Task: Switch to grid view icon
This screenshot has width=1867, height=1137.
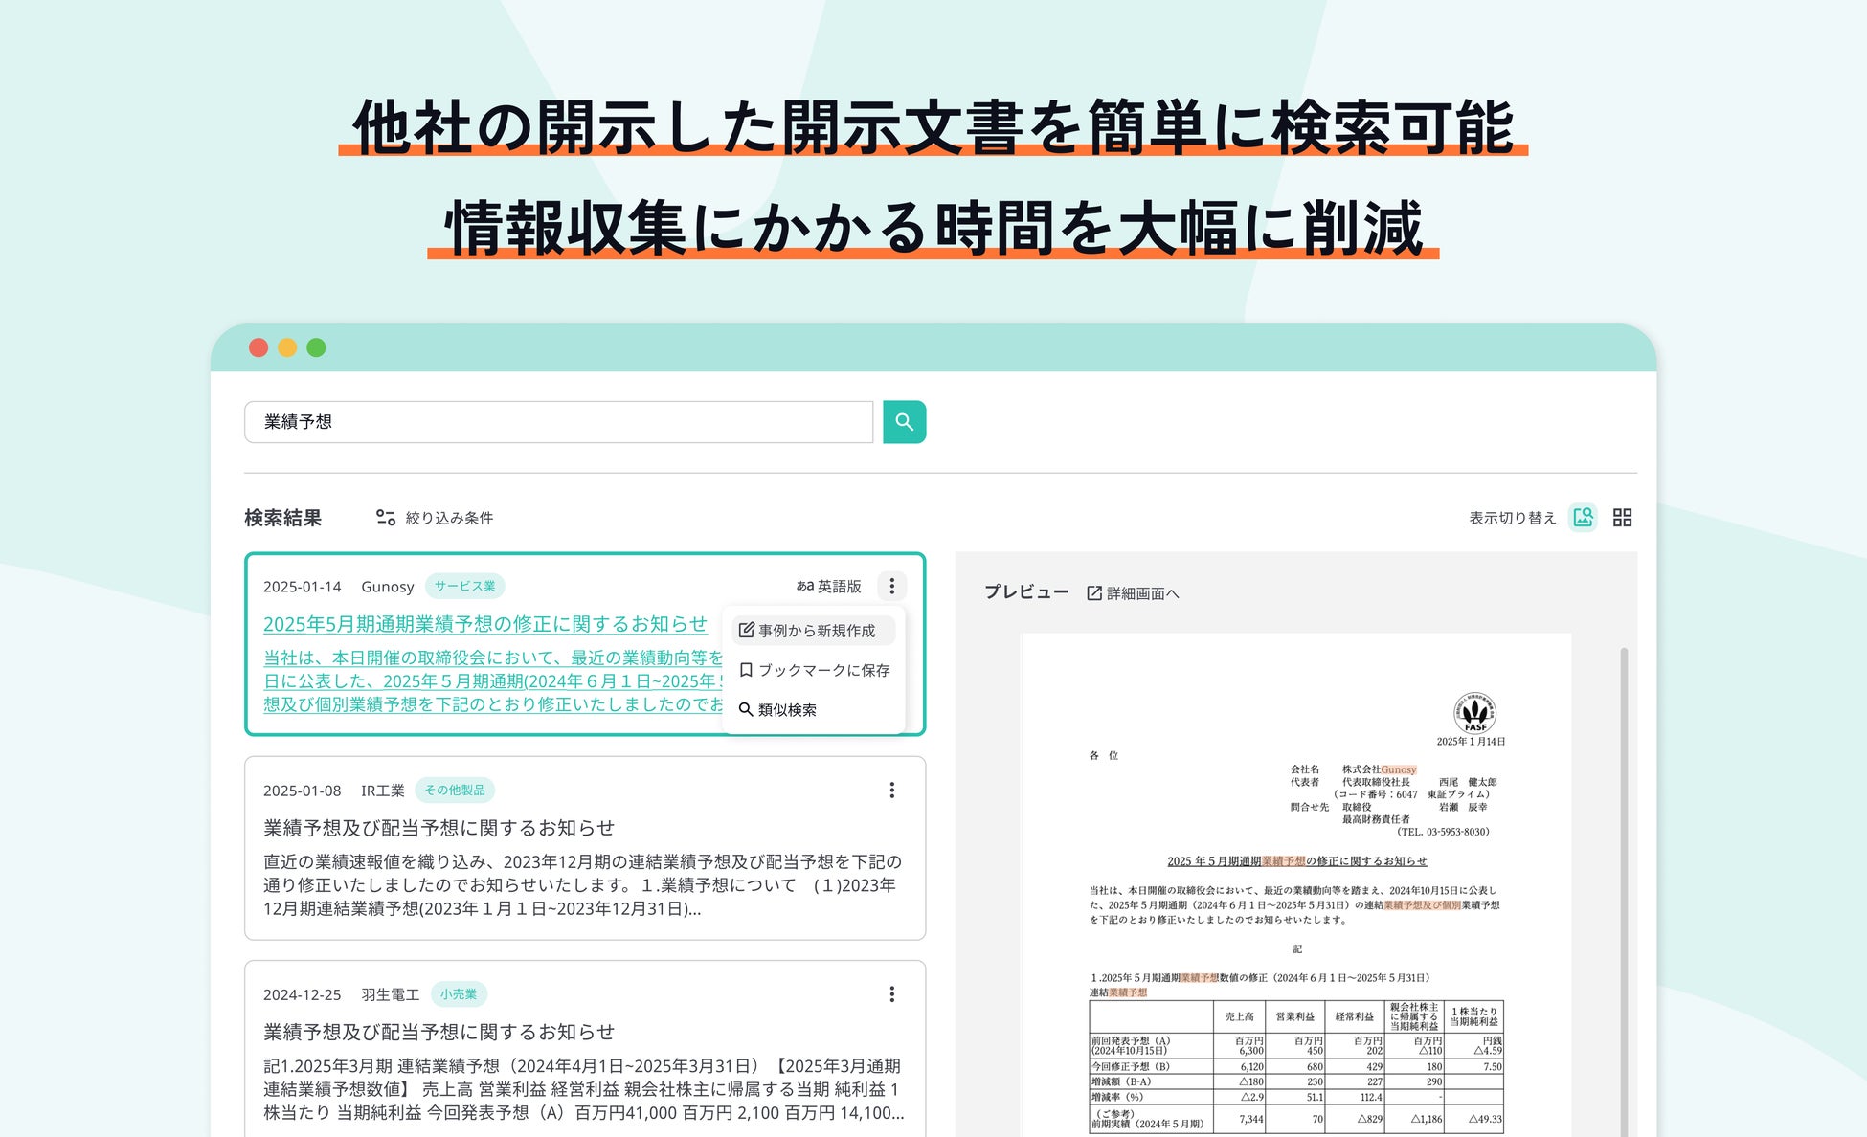Action: 1622,518
